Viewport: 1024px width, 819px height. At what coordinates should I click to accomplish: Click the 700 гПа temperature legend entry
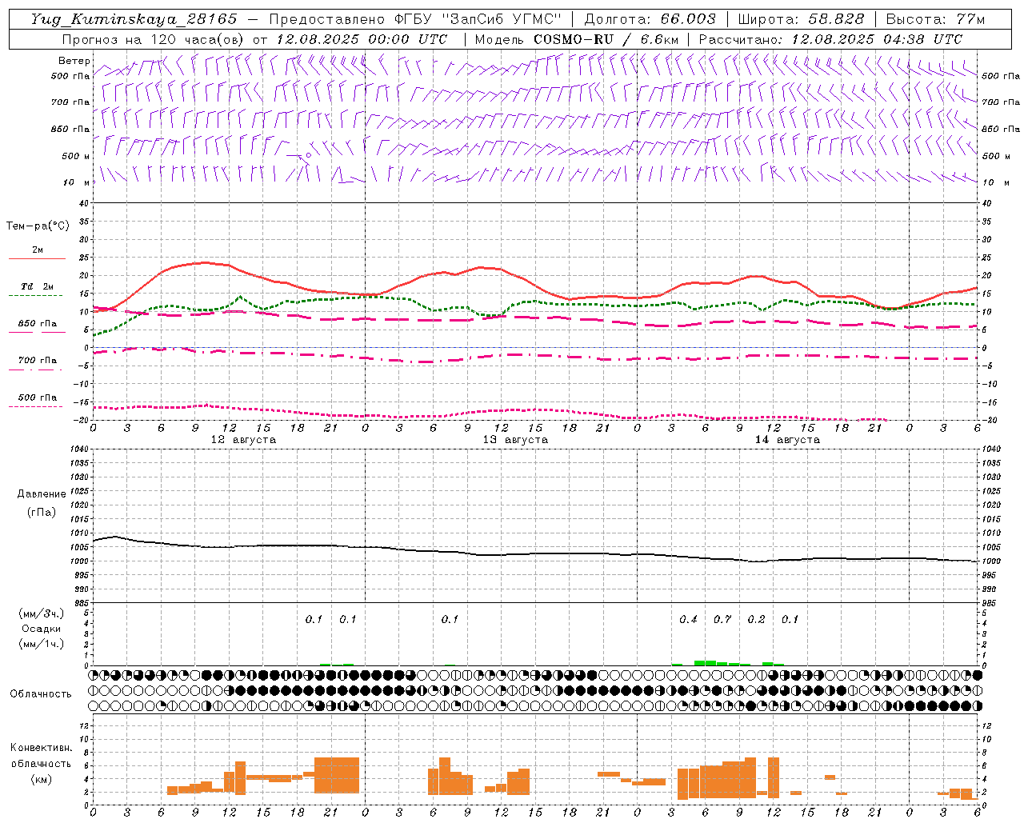(38, 361)
